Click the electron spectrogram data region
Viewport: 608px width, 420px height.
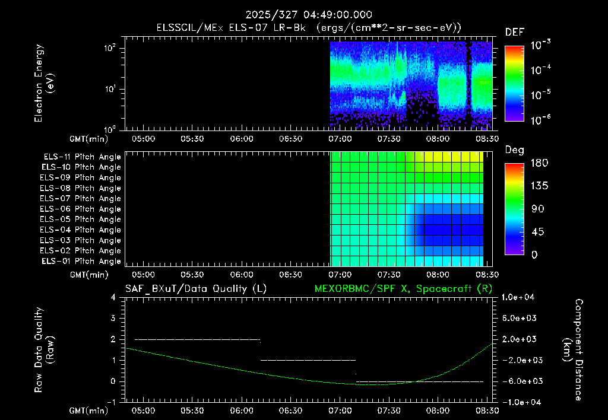(x=411, y=85)
